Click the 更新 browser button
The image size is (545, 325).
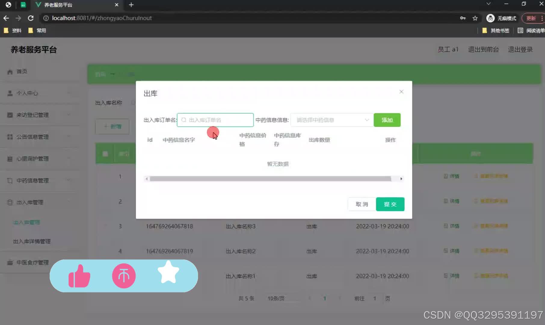pos(531,18)
